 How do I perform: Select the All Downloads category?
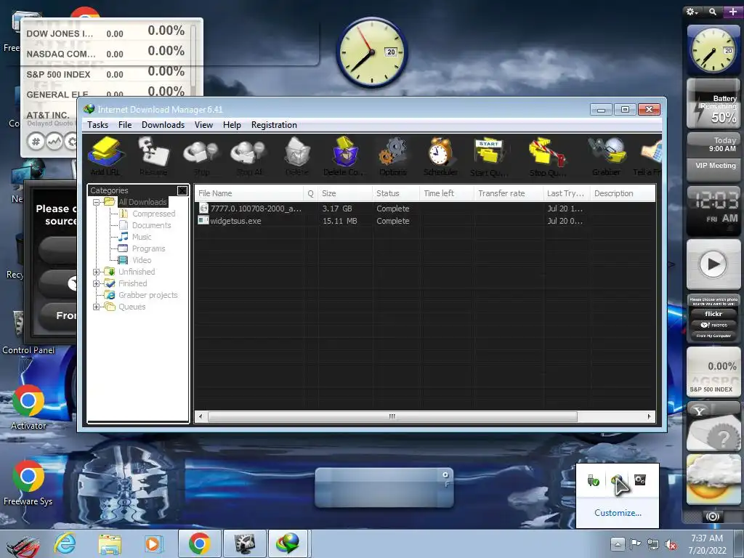pyautogui.click(x=142, y=202)
